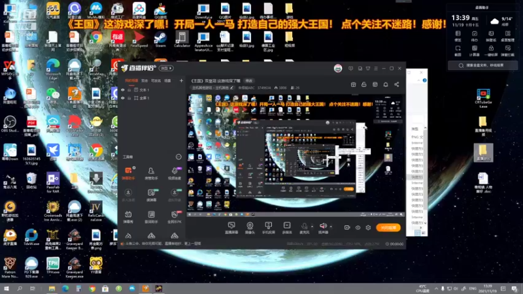The image size is (523, 294).
Task: Switch to the third scene tab
Action: tap(156, 80)
